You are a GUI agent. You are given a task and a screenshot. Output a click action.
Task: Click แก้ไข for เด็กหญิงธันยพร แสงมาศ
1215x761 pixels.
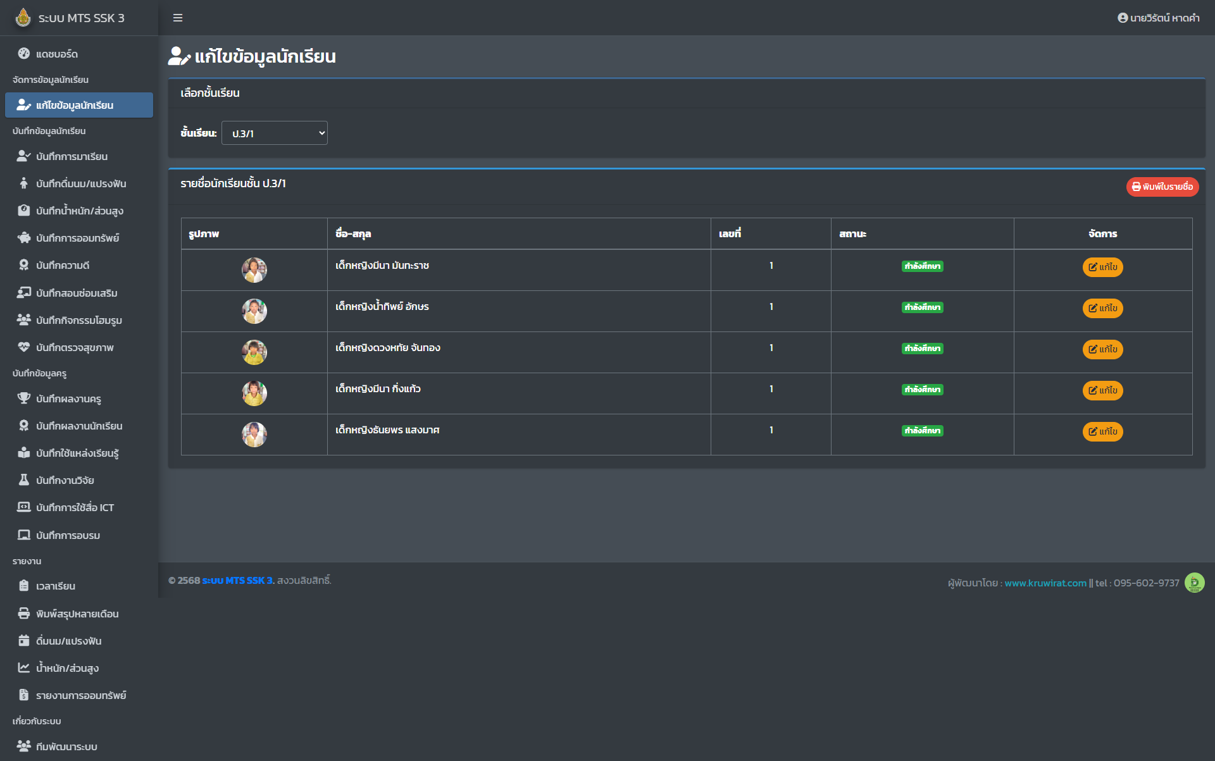pos(1102,431)
